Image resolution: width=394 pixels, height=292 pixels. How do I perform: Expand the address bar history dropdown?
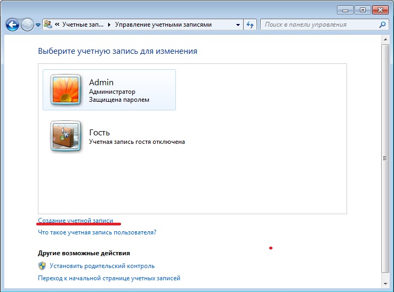pyautogui.click(x=238, y=25)
